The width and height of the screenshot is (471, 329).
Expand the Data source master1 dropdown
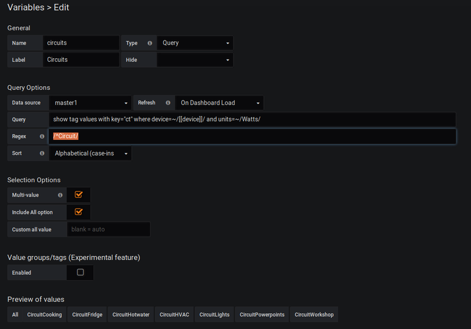90,103
